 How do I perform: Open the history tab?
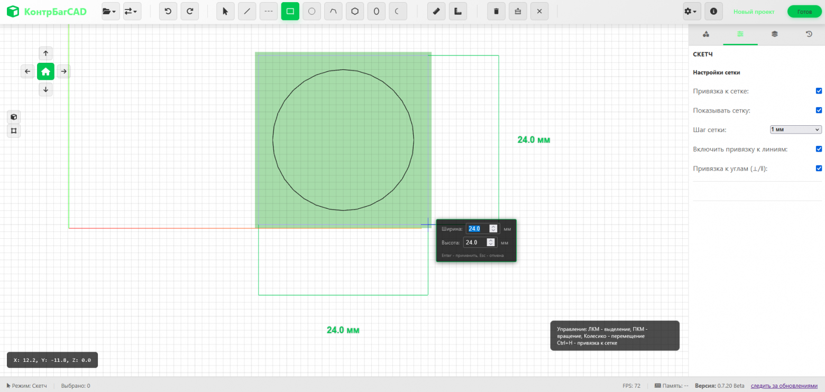click(809, 34)
